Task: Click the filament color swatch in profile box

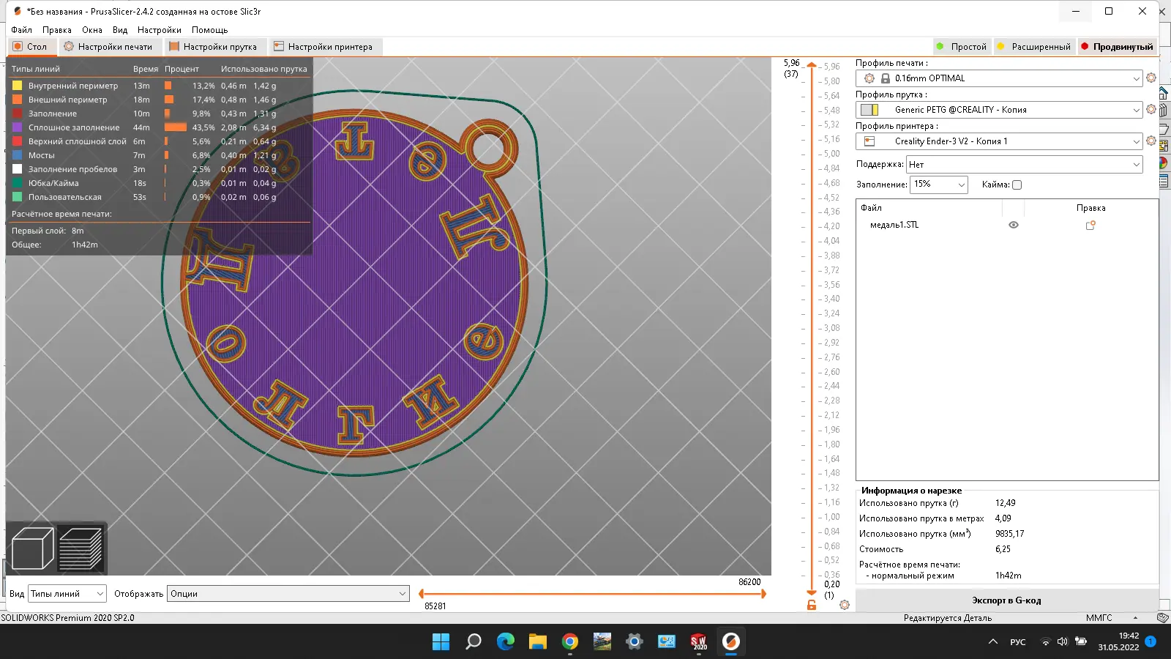Action: point(869,110)
